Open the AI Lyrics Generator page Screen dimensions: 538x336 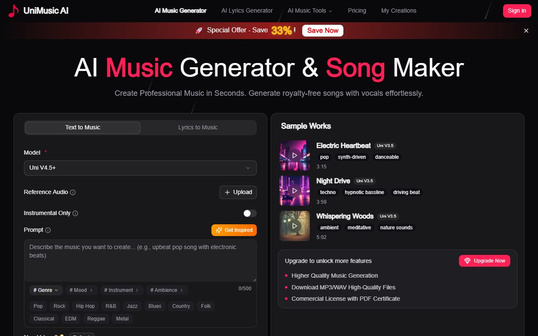(x=247, y=10)
